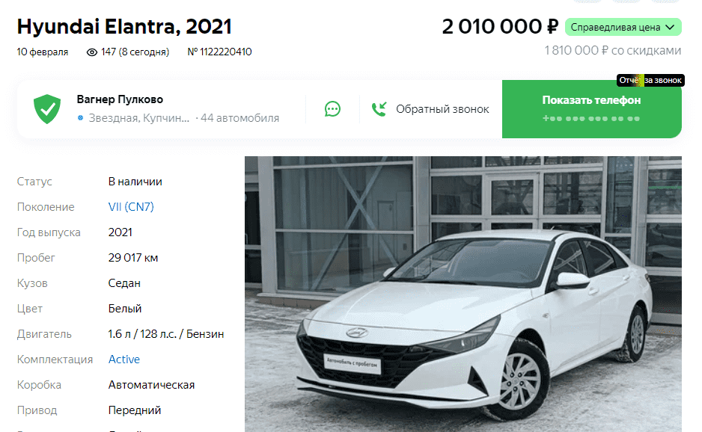This screenshot has width=702, height=432.
Task: Open dealer Вагнер Пулково page
Action: click(x=120, y=99)
